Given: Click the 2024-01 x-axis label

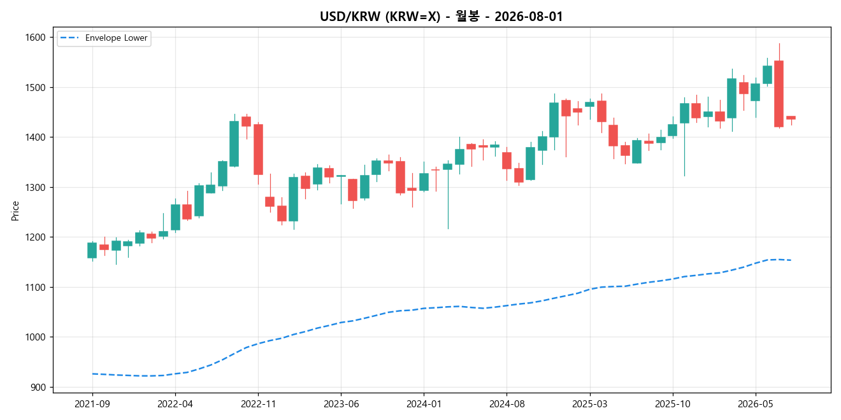Looking at the screenshot, I should (424, 403).
